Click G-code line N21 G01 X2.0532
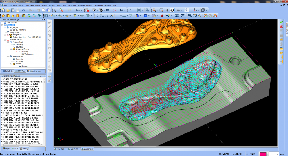288x156 pixels. click(14, 113)
